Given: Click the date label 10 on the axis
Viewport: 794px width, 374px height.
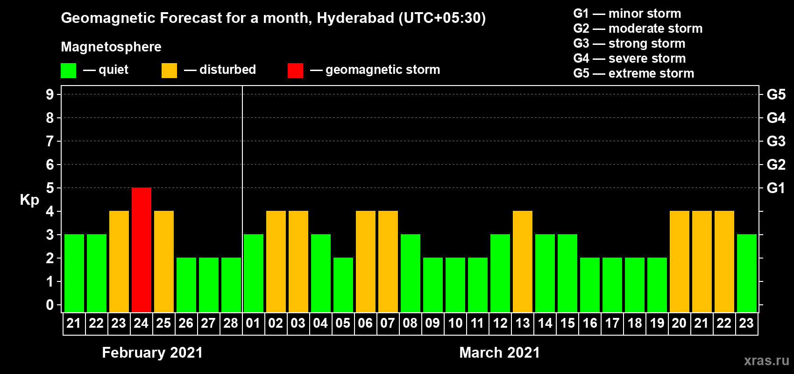Looking at the screenshot, I should coord(455,324).
